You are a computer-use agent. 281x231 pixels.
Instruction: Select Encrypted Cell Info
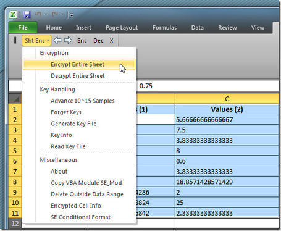79,206
